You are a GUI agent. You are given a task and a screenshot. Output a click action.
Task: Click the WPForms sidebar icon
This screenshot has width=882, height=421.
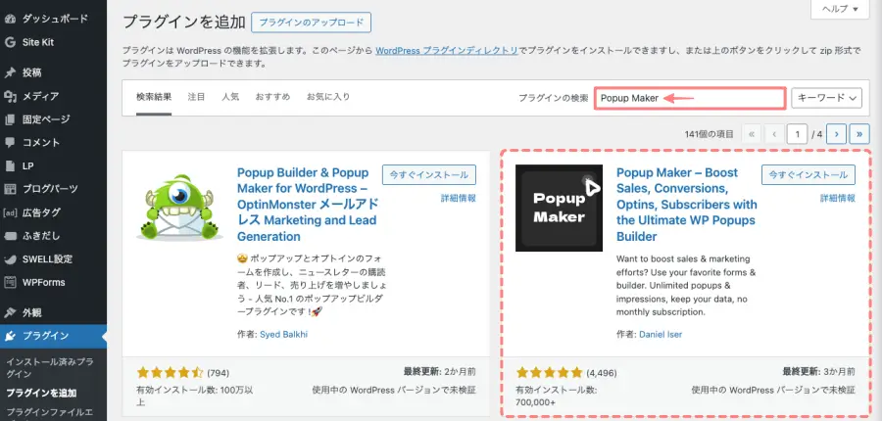10,282
